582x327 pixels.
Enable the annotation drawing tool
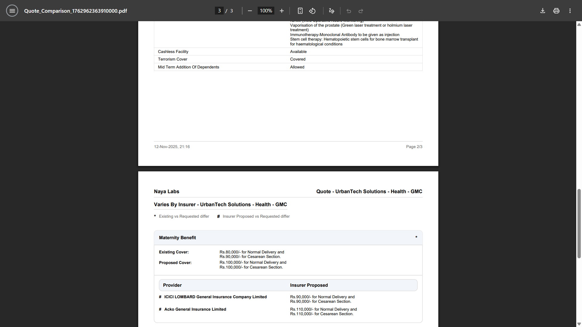tap(331, 11)
